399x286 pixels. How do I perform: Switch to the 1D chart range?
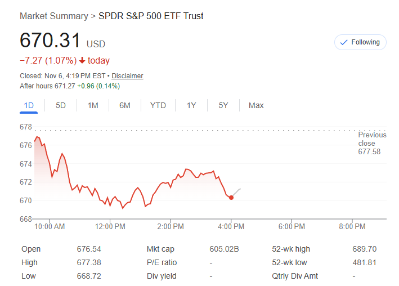29,105
